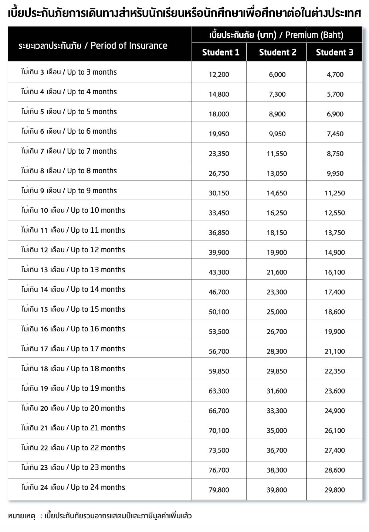Click the Up to 6 months row label
This screenshot has height=532, width=369.
(69, 131)
